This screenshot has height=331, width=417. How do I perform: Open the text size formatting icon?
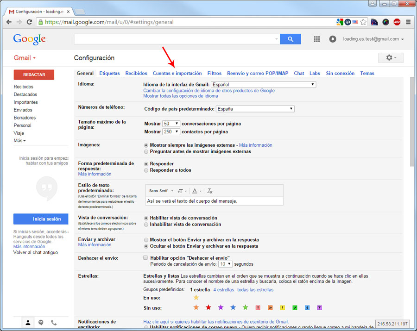(x=182, y=191)
